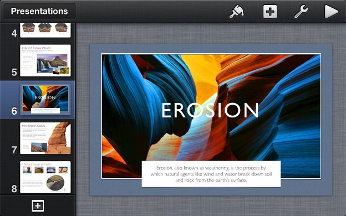Select slide 8 Natural Causes of Erosion
Viewport: 346px width, 216px height.
[45, 177]
